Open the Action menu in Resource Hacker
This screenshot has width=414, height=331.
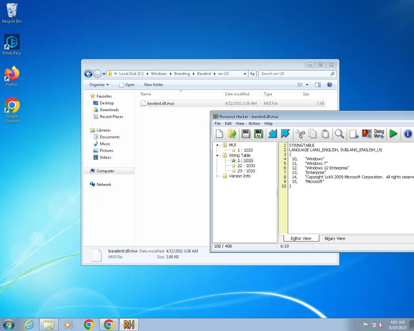(x=254, y=123)
